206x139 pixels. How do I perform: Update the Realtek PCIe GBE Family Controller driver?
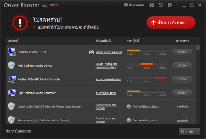point(182,79)
